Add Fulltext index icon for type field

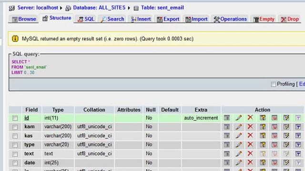coord(298,144)
